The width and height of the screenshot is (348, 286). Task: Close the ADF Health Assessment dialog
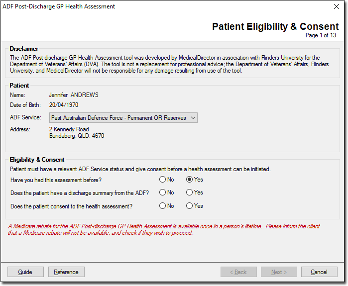336,7
